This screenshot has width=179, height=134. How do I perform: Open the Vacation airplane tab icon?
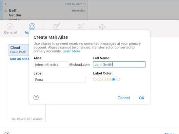[81, 26]
